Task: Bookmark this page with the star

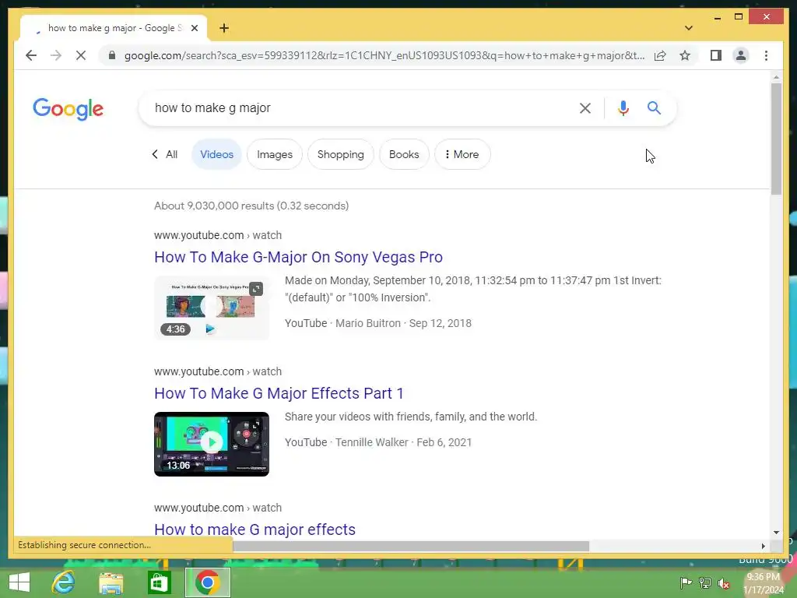Action: click(685, 55)
